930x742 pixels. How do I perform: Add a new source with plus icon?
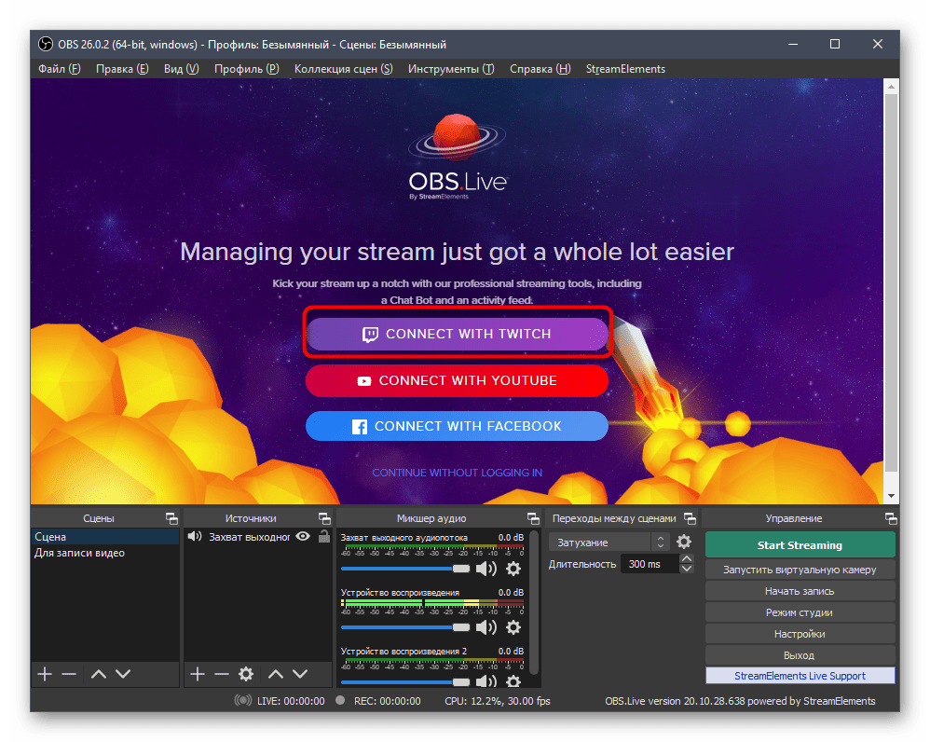[197, 674]
